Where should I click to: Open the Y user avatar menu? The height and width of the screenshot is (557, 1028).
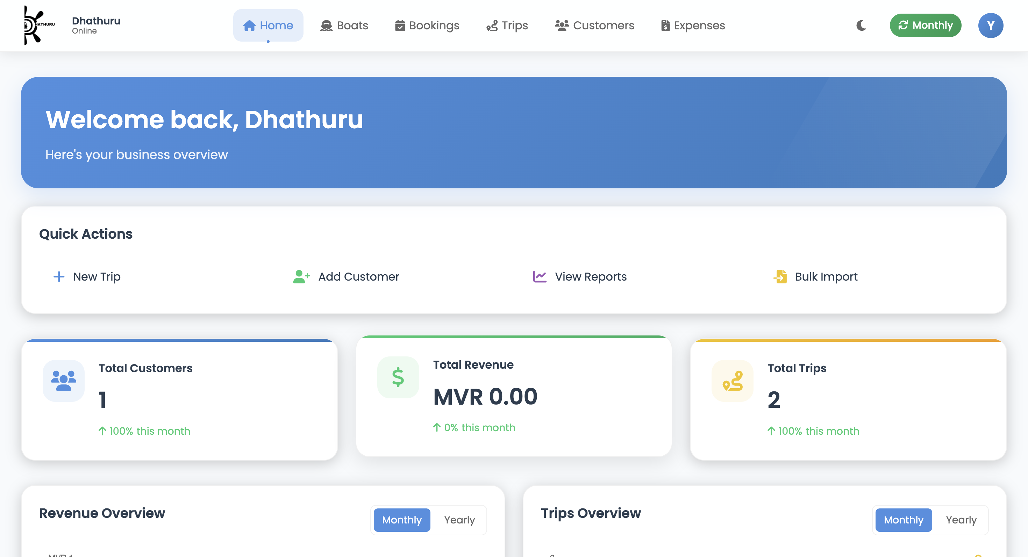point(991,26)
